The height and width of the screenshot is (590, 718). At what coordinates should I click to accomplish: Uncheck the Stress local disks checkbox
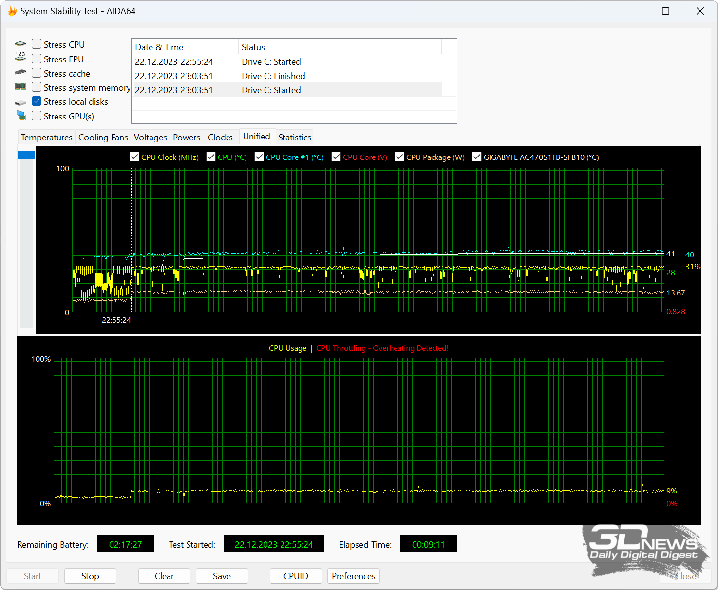pyautogui.click(x=37, y=101)
